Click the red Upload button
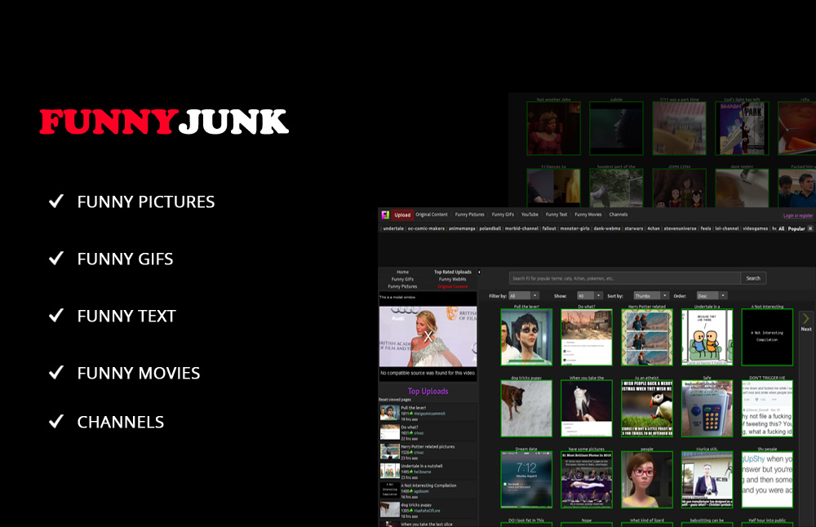This screenshot has height=527, width=816. (x=401, y=215)
